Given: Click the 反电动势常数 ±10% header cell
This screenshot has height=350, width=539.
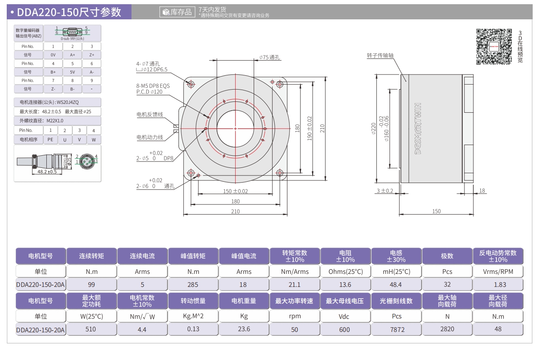Looking at the screenshot, I should pyautogui.click(x=498, y=256).
